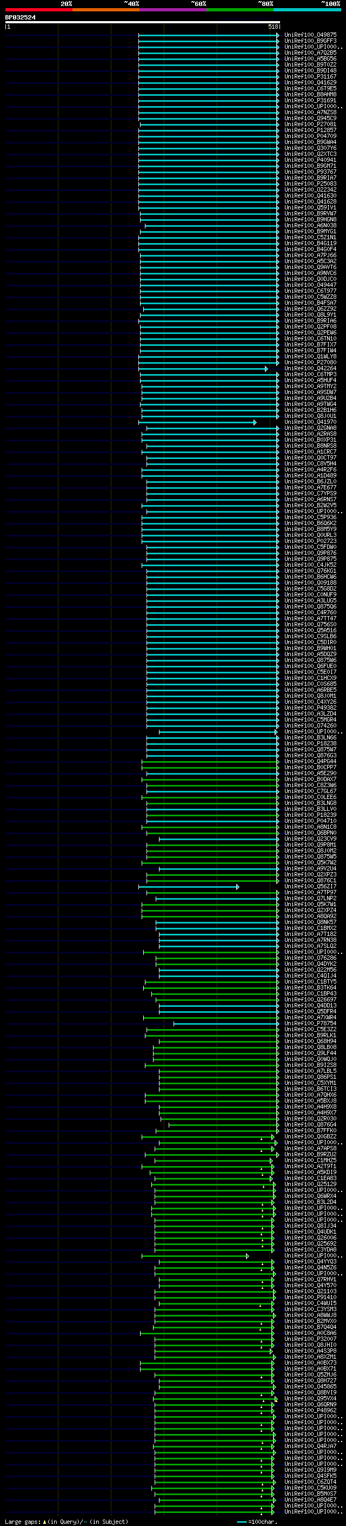Select the BP032524 query name label
Viewport: 346px width, 1526px height.
click(20, 17)
